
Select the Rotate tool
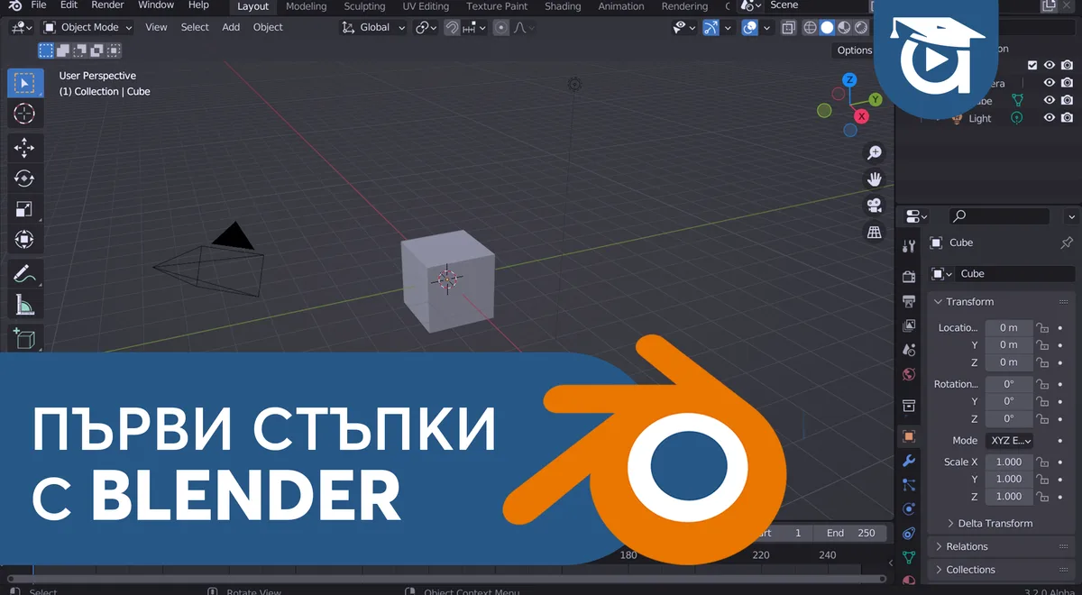point(24,178)
